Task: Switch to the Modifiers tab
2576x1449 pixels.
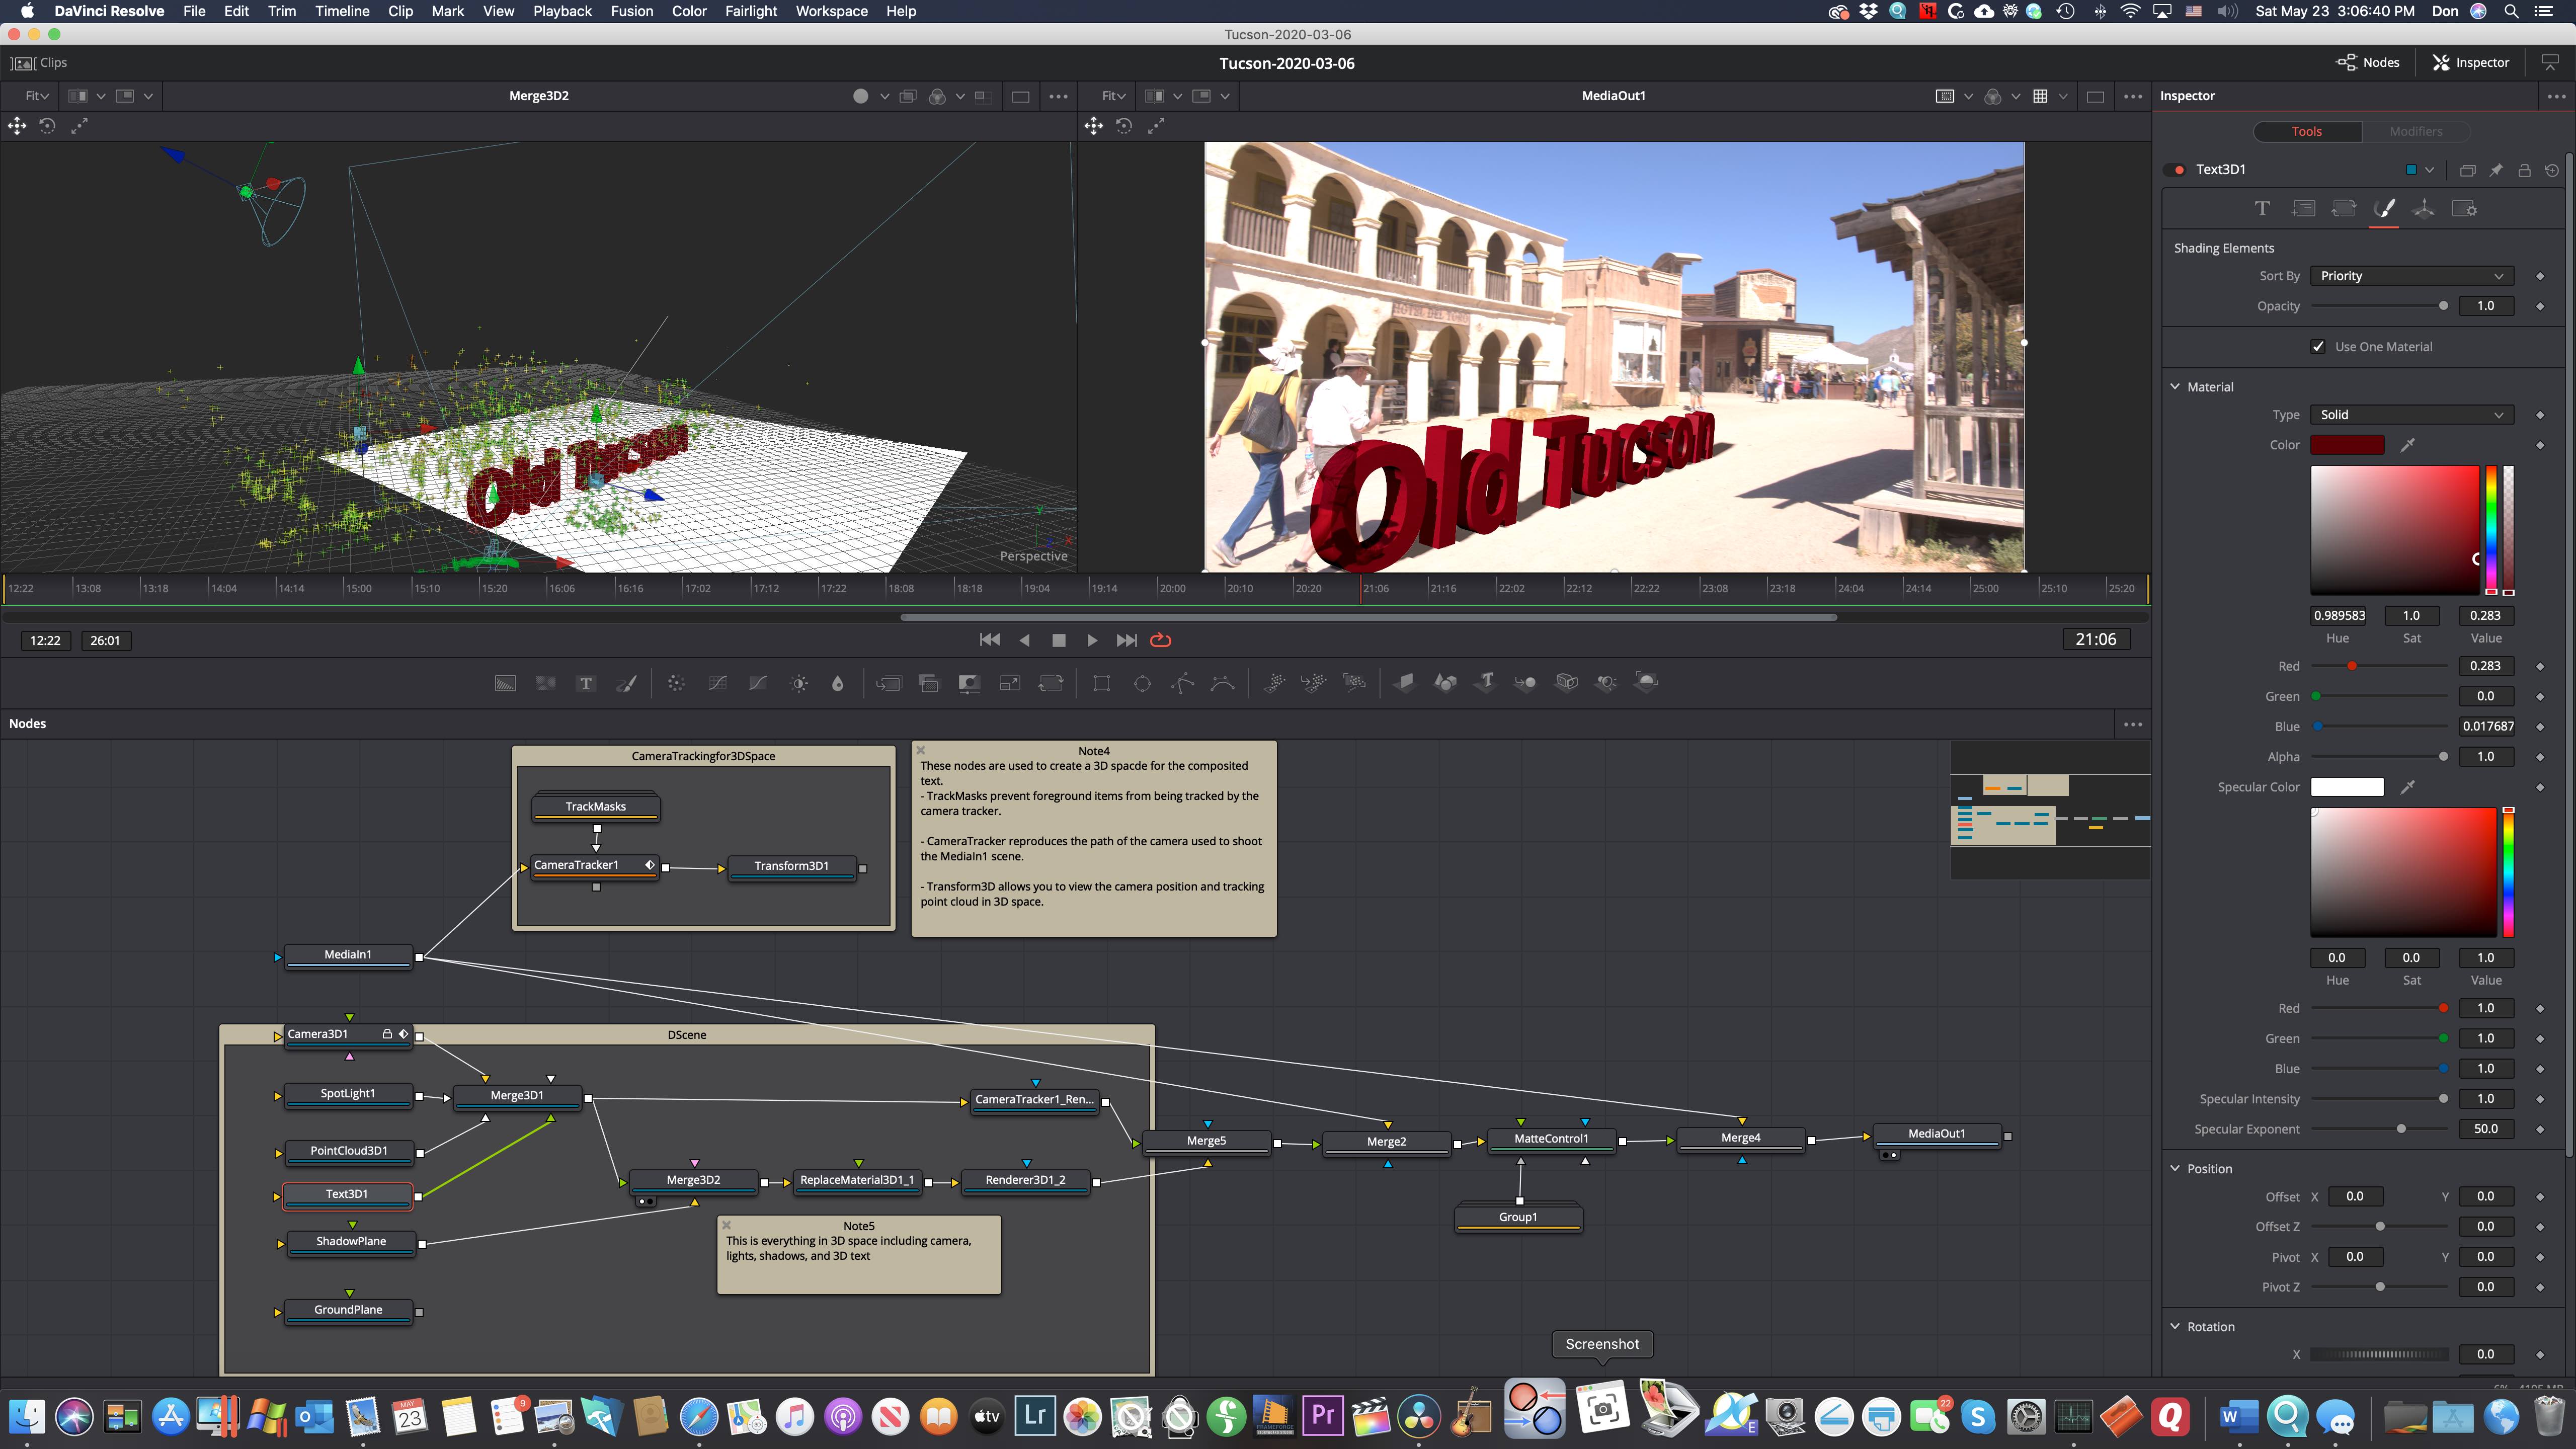Action: pyautogui.click(x=2416, y=132)
